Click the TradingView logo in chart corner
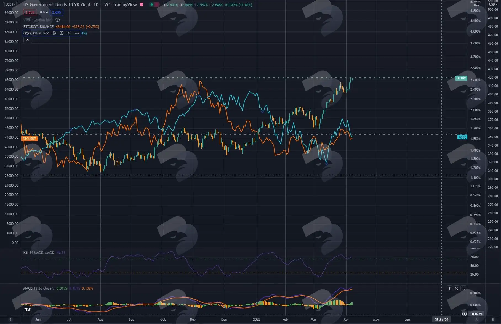 [x=28, y=310]
